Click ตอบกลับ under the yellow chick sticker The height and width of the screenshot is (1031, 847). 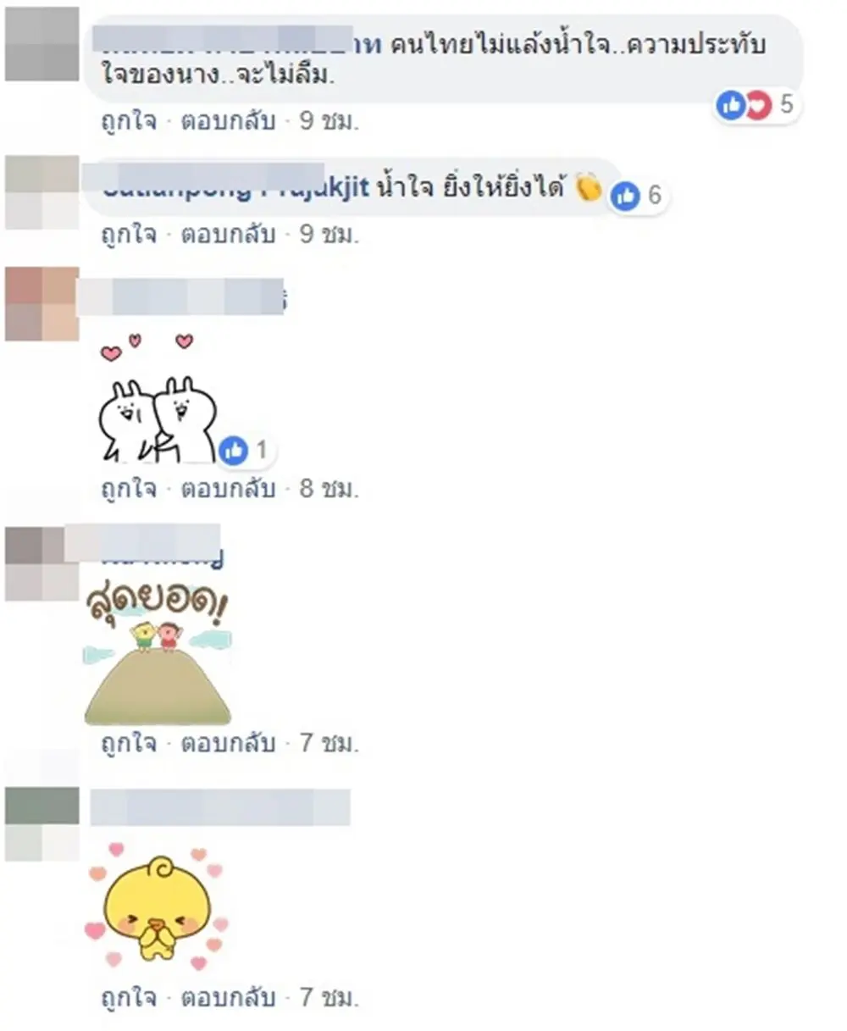228,997
